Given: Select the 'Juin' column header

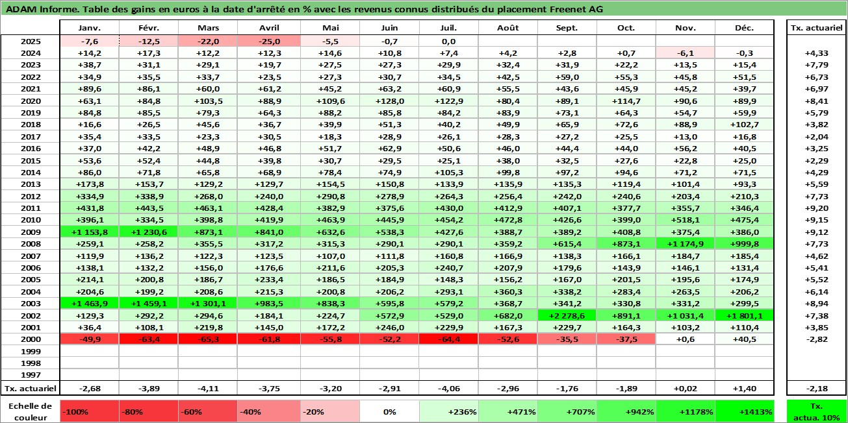Looking at the screenshot, I should pos(389,28).
